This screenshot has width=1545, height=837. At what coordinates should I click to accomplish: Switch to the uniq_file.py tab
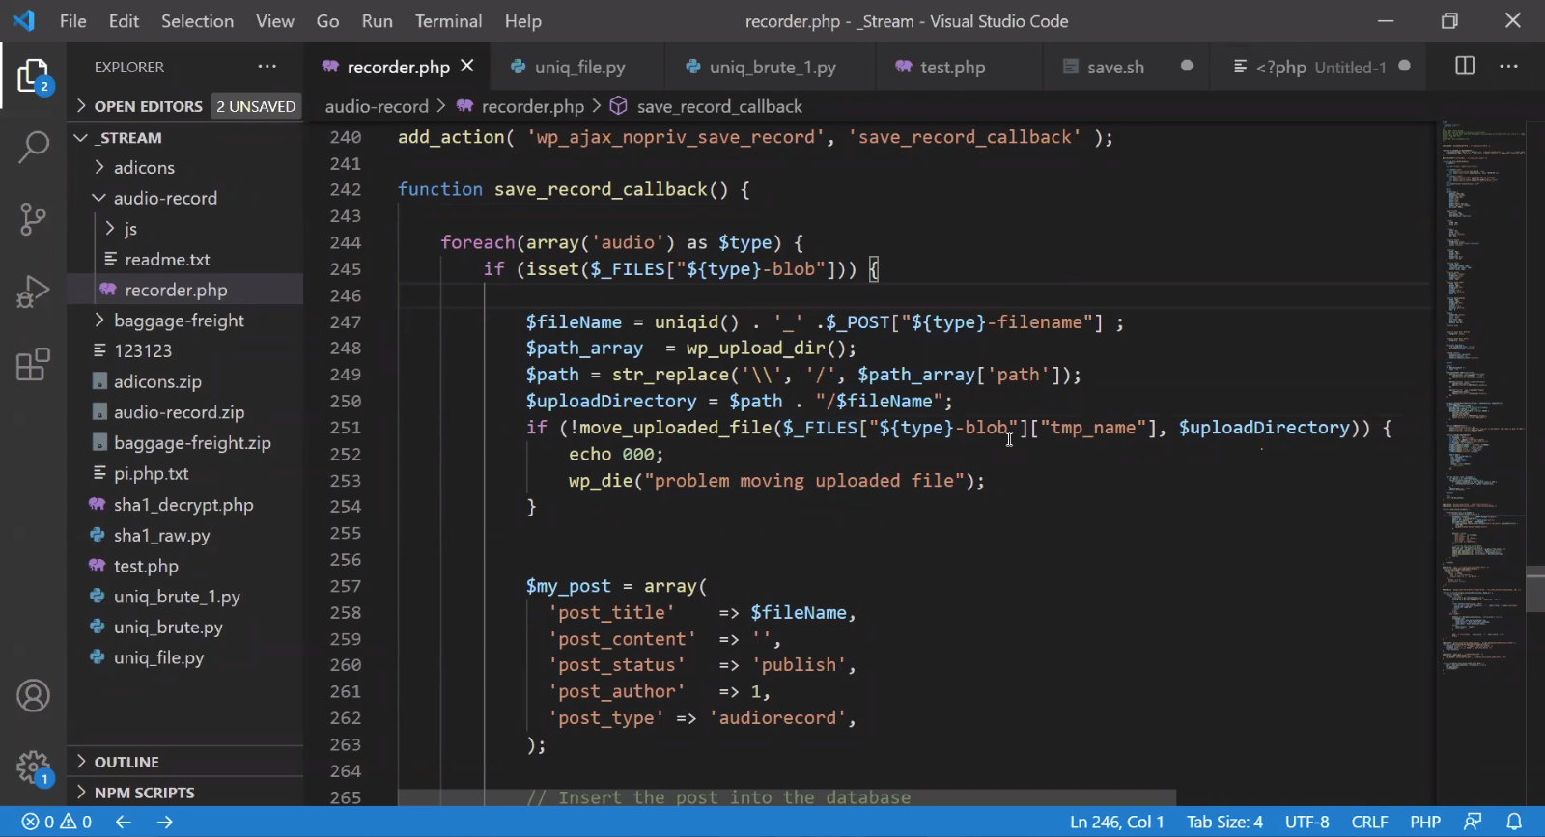point(578,67)
